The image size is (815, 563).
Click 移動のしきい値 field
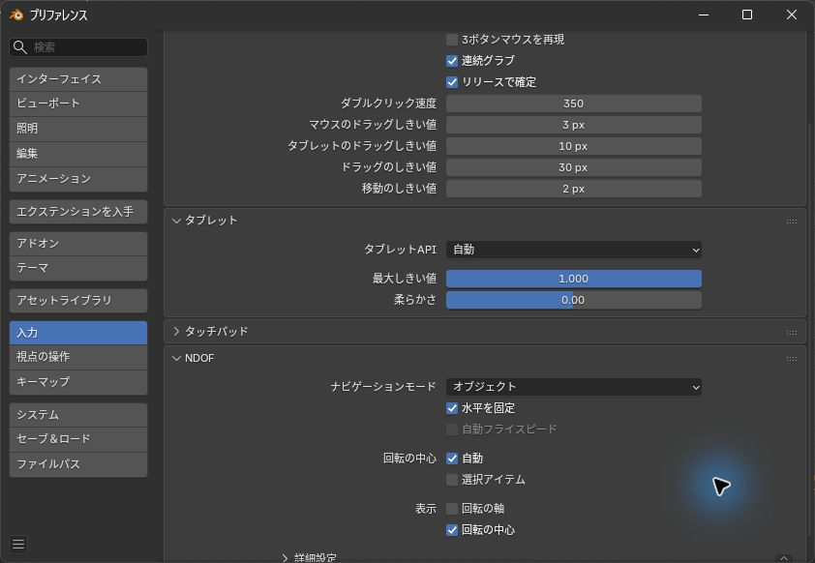pyautogui.click(x=573, y=189)
